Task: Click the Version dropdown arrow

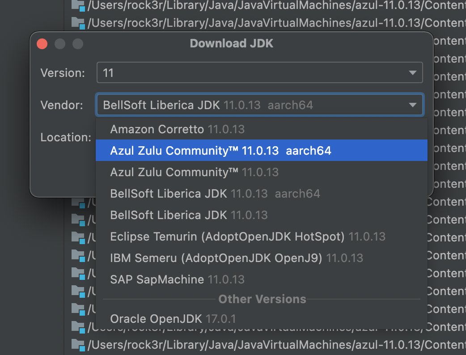Action: (412, 73)
